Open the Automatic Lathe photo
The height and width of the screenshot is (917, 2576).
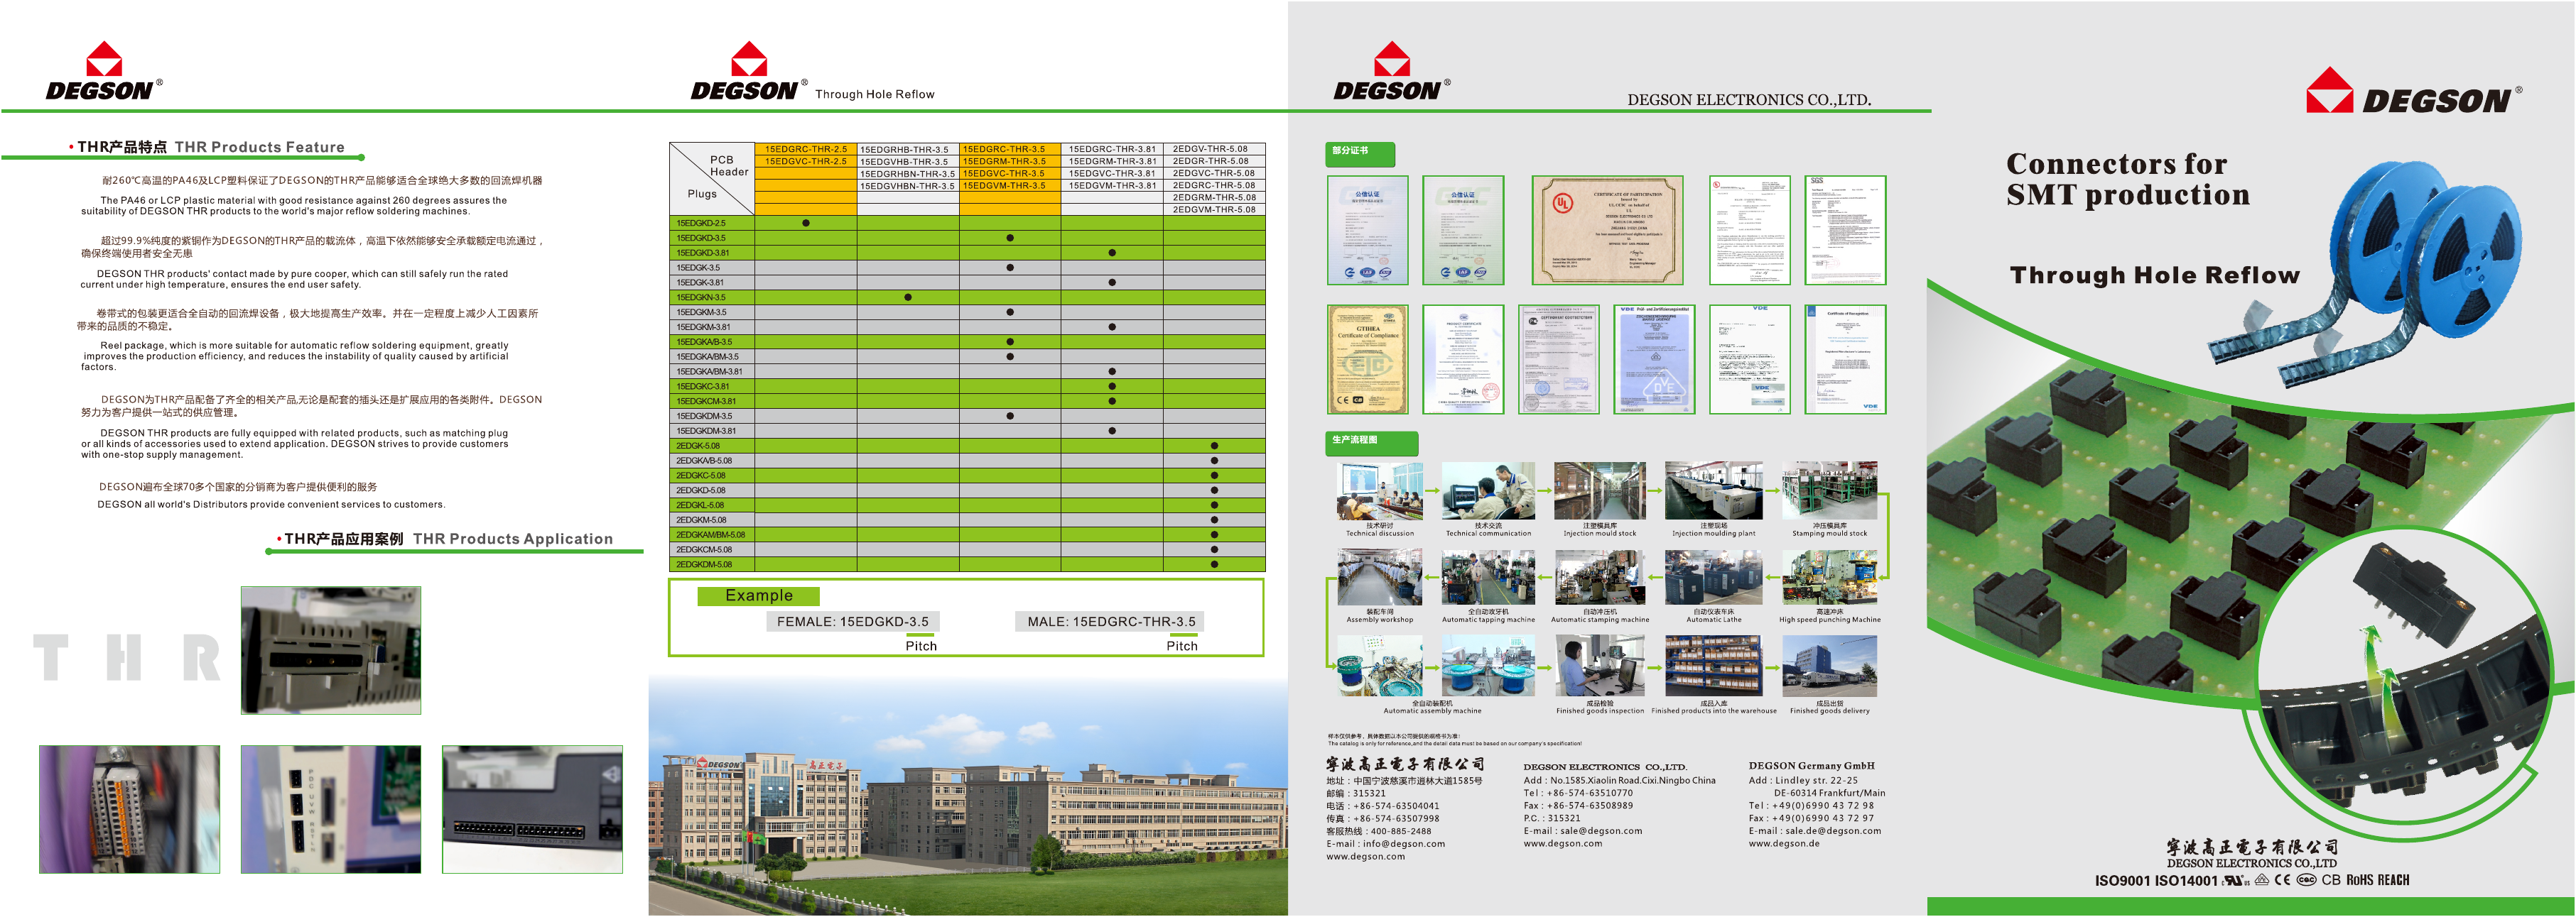coord(1713,576)
